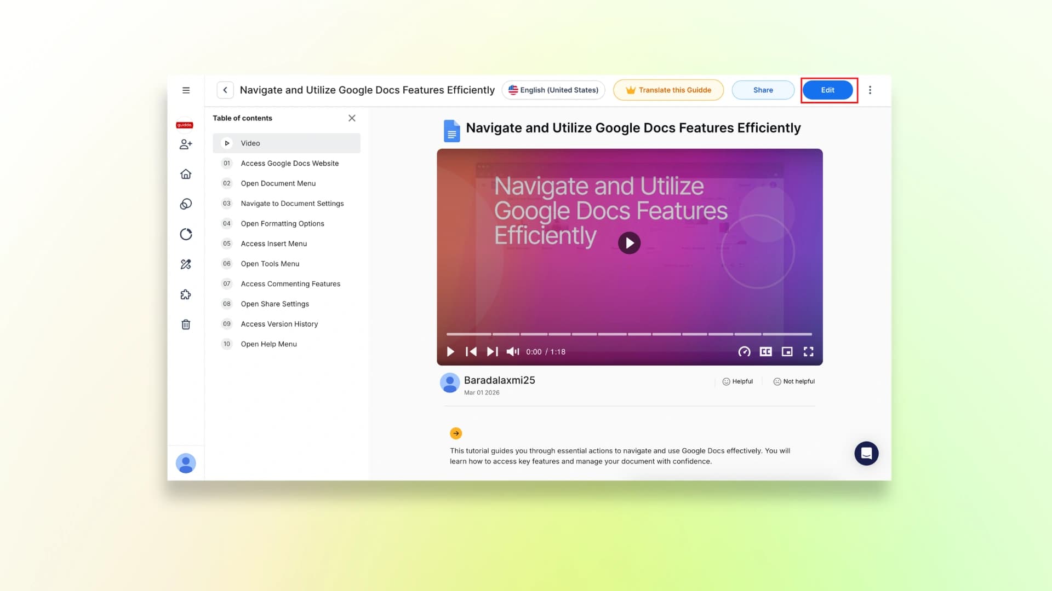This screenshot has height=591, width=1052.
Task: Open the puzzle piece integrations icon
Action: [186, 294]
